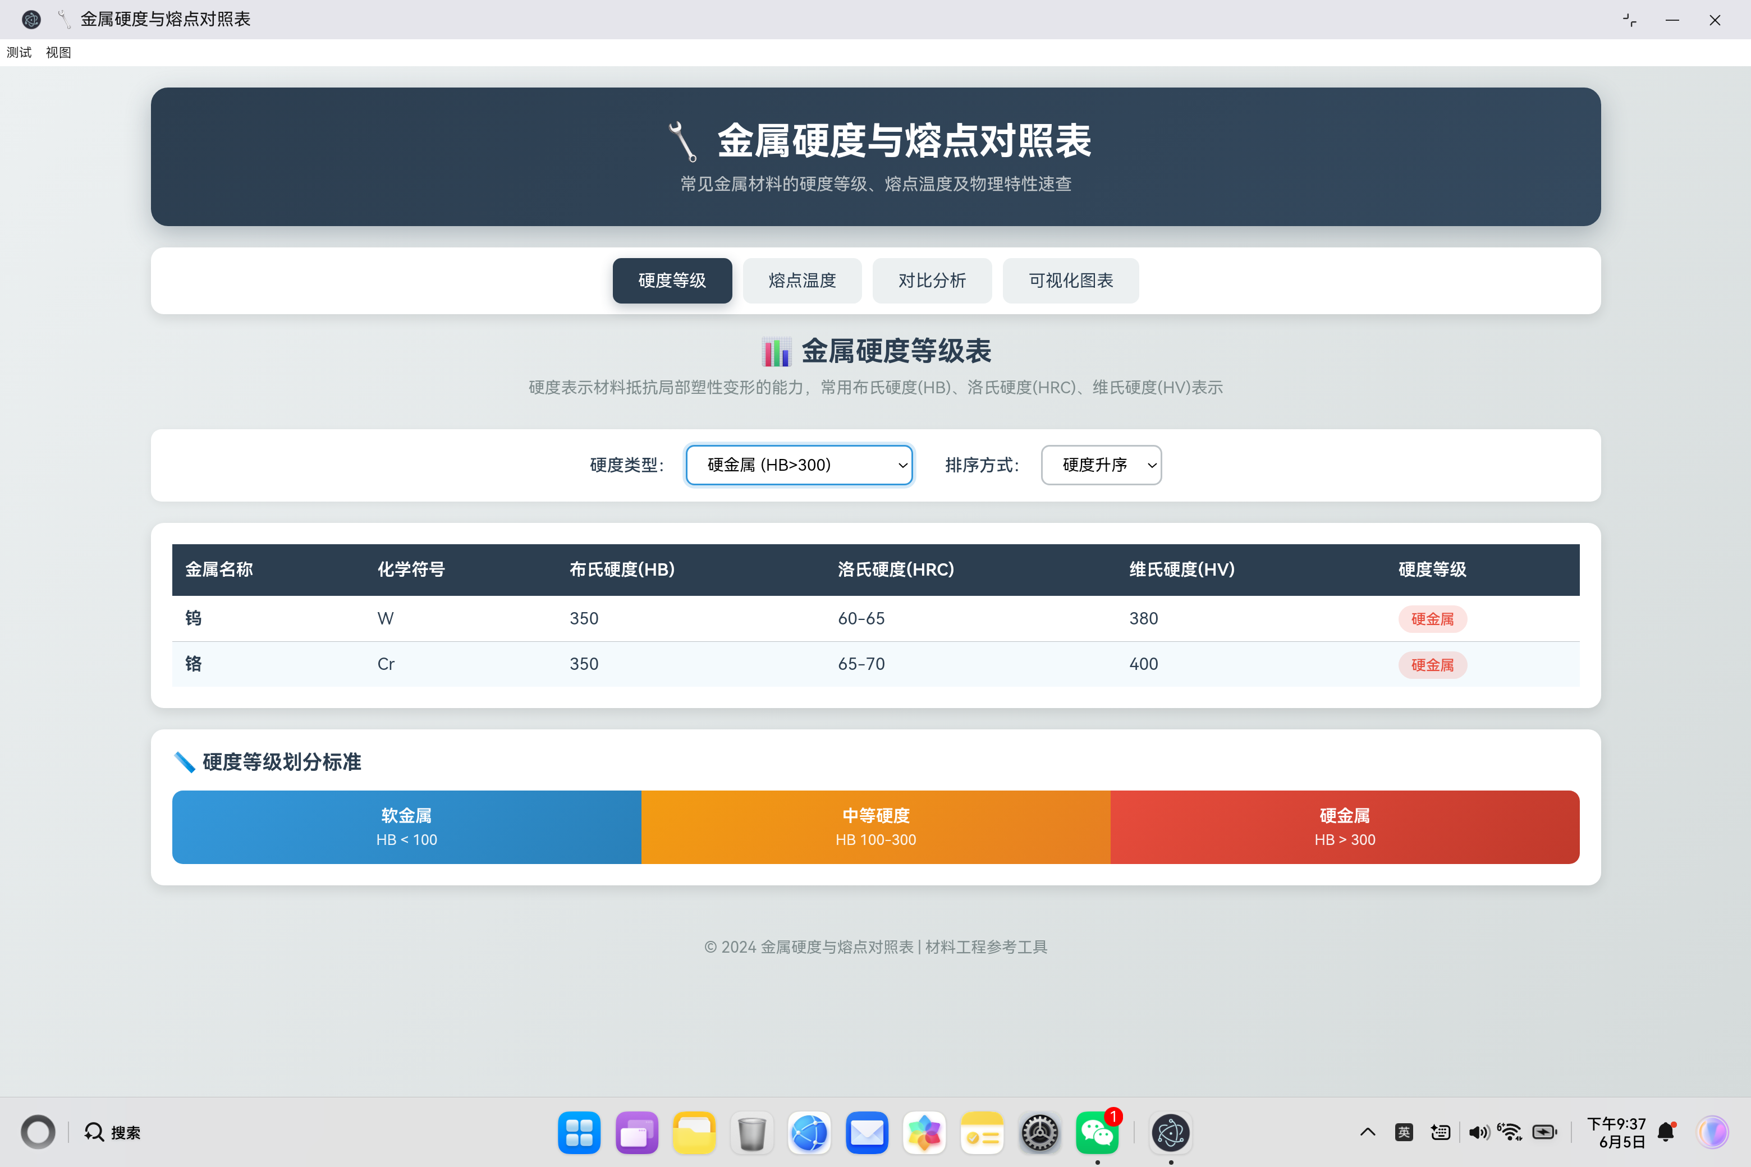Viewport: 1751px width, 1167px height.
Task: Open the 视图 menu
Action: tap(58, 52)
